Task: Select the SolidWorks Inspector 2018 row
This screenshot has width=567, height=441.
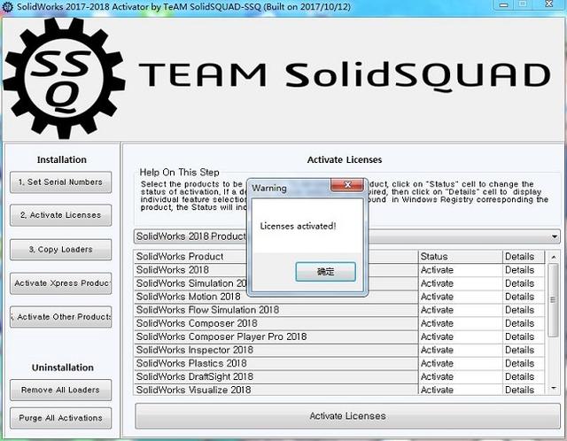Action: coord(276,351)
